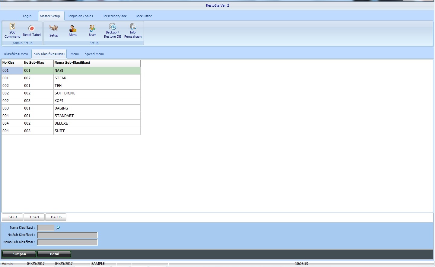Go to the Back Office tab

pyautogui.click(x=144, y=16)
